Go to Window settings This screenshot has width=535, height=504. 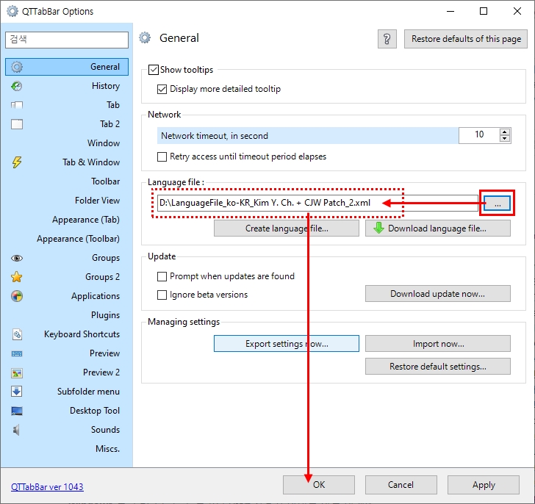click(67, 143)
